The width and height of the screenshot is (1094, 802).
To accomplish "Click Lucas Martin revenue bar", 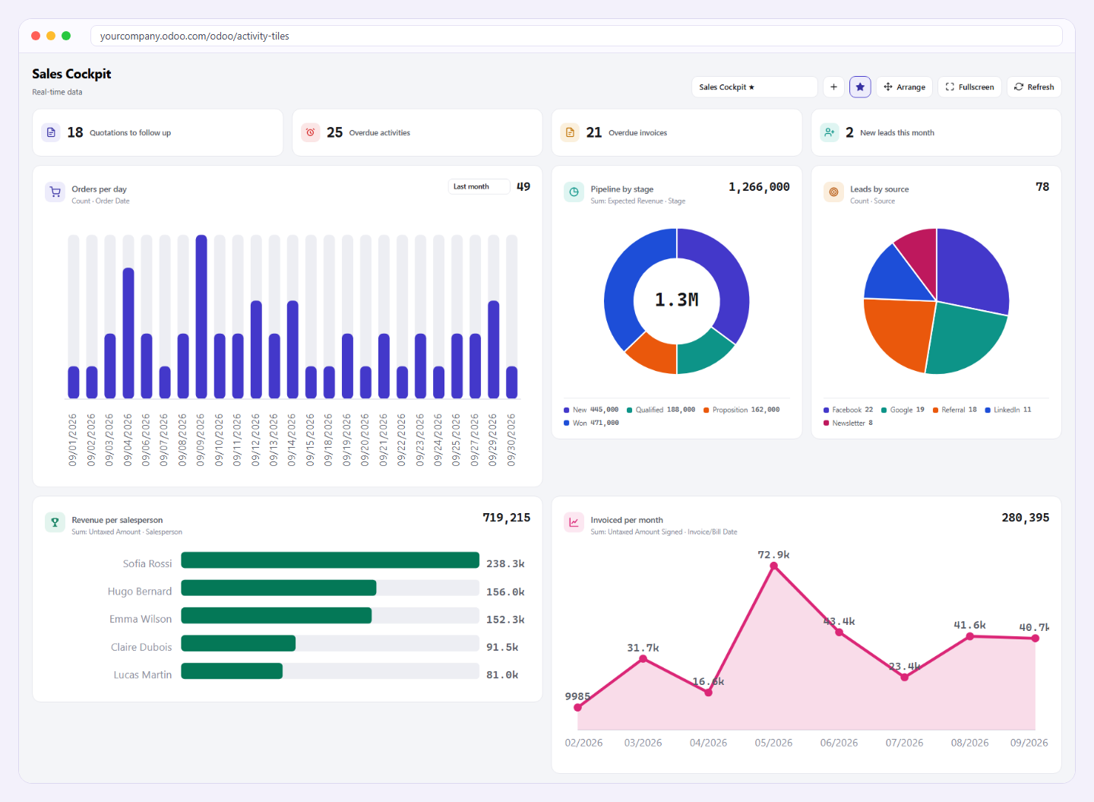I will coord(232,671).
